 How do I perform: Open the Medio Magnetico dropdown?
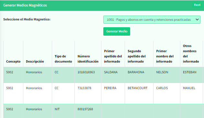[x=152, y=20]
